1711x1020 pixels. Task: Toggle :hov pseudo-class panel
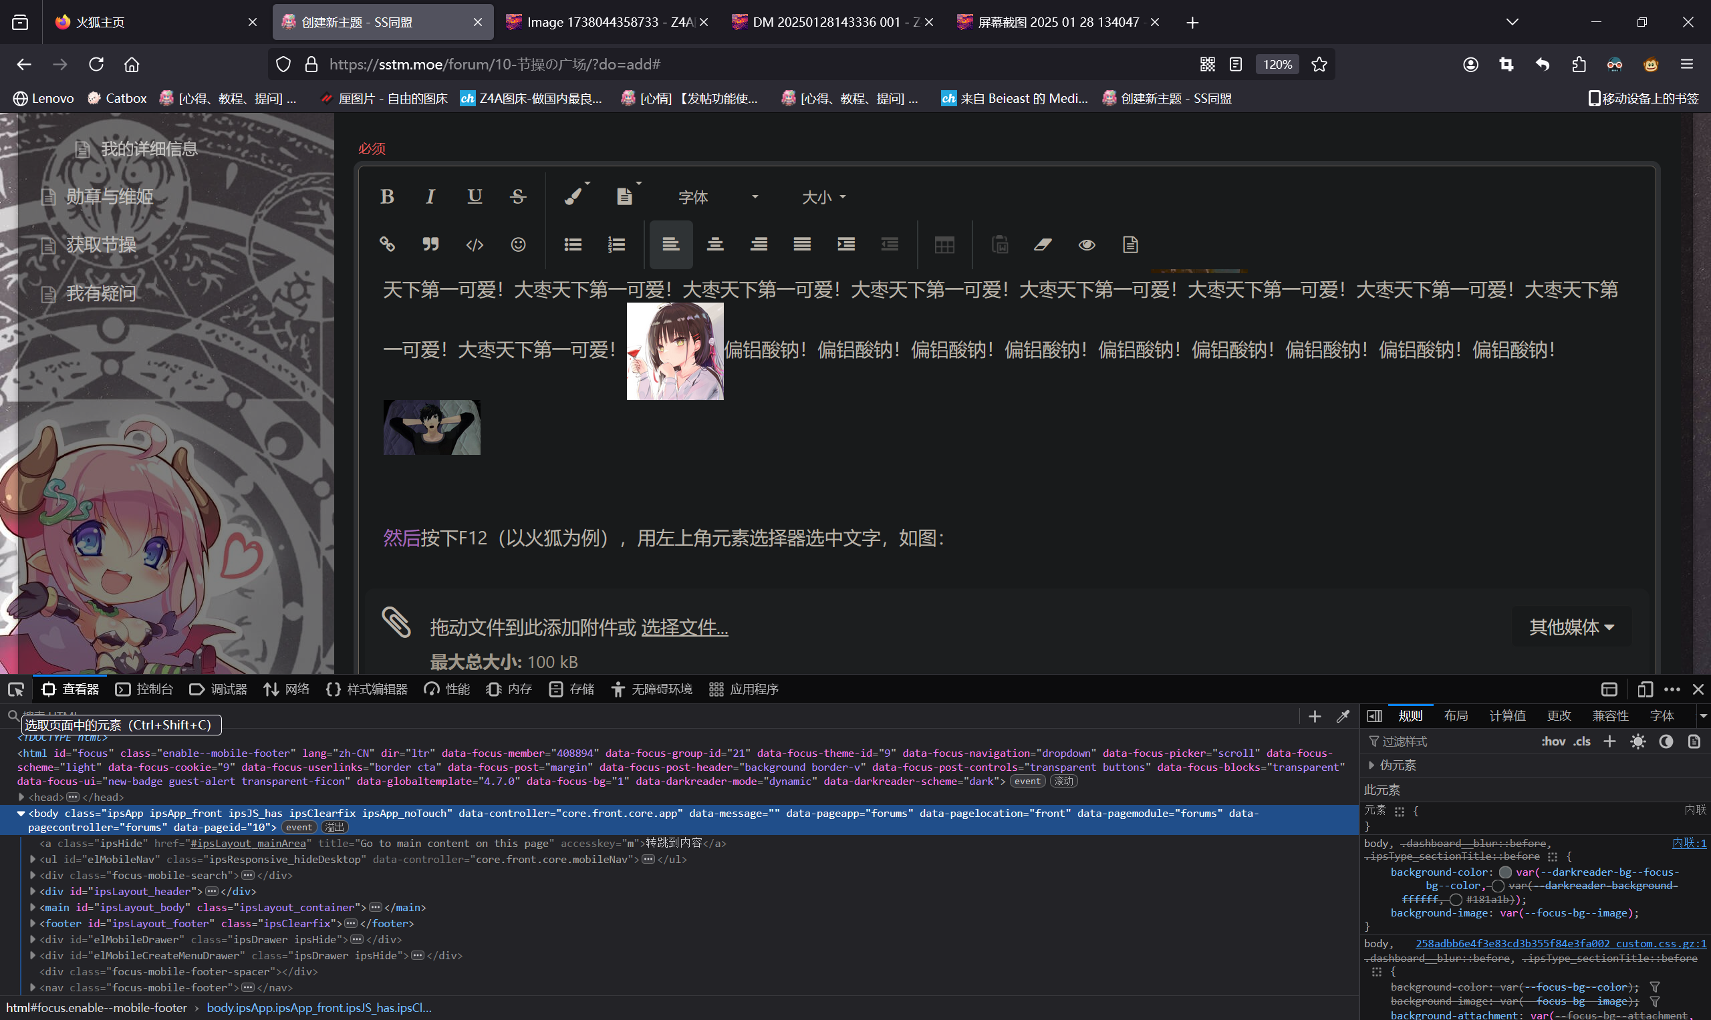pyautogui.click(x=1553, y=741)
